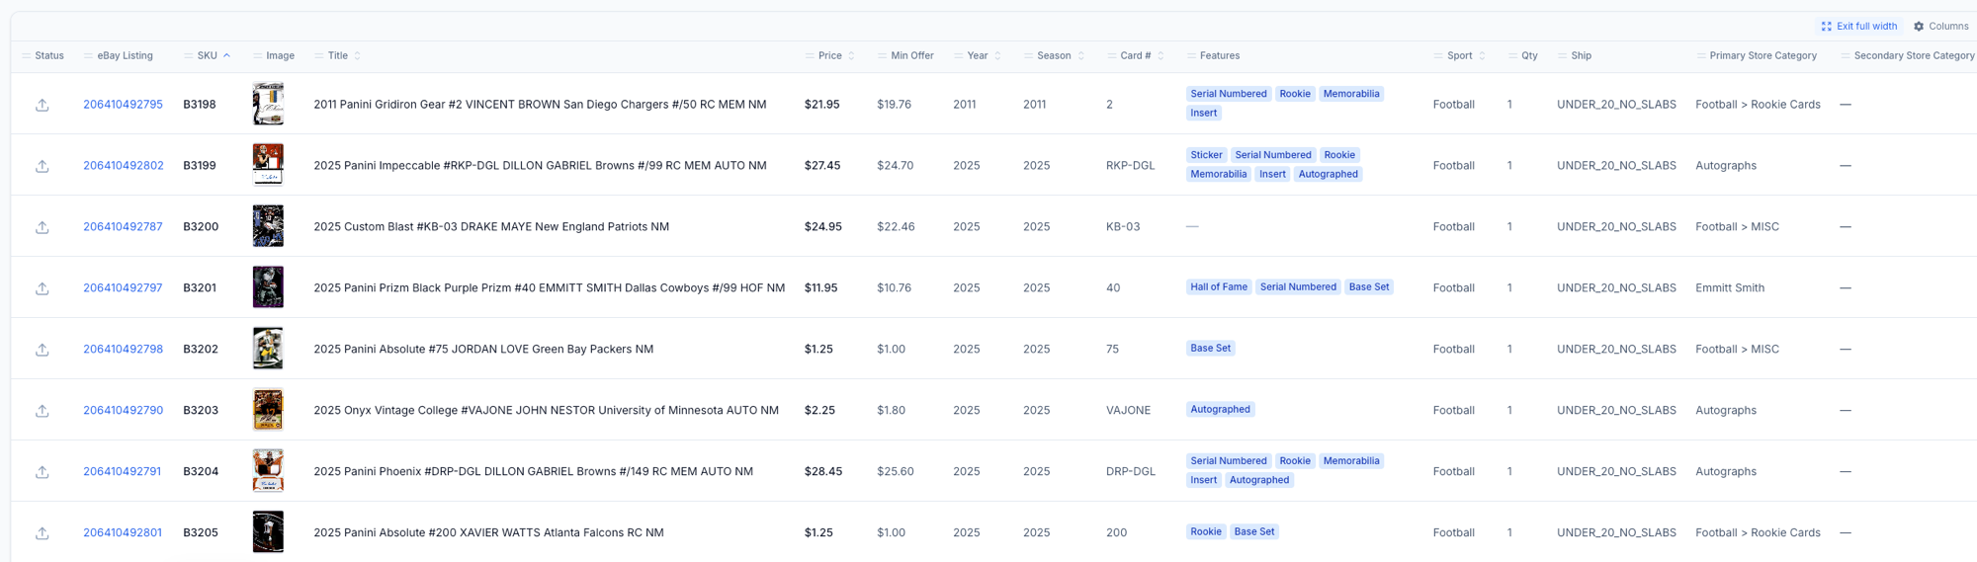This screenshot has width=1977, height=562.
Task: Click John Nestor card thumbnail
Action: [x=268, y=410]
